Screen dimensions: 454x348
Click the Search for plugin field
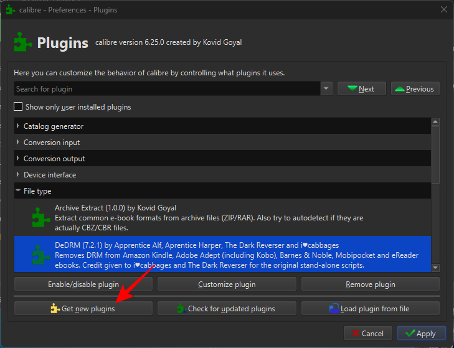(x=167, y=89)
